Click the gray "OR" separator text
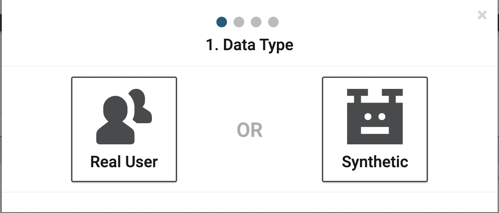499x213 pixels. pyautogui.click(x=249, y=130)
